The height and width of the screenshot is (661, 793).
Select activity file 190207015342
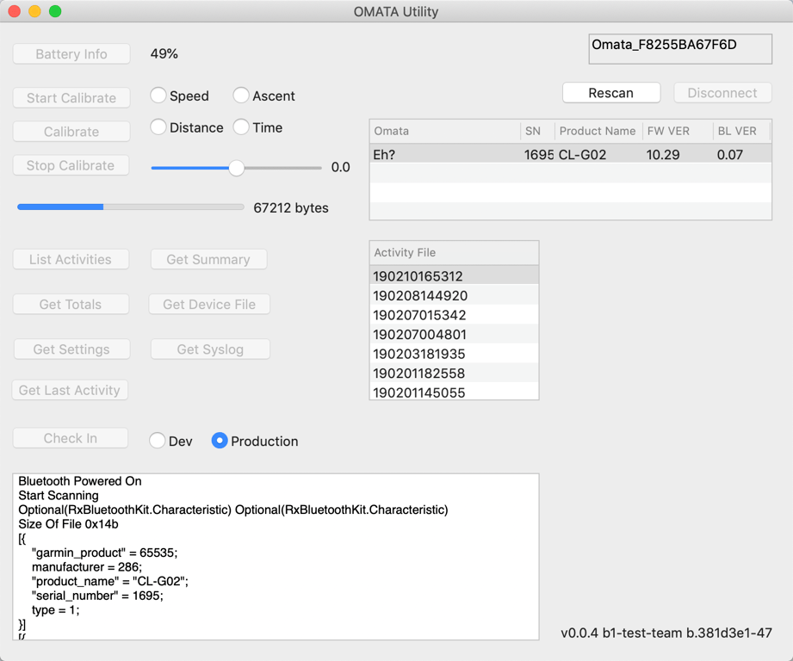(x=454, y=315)
